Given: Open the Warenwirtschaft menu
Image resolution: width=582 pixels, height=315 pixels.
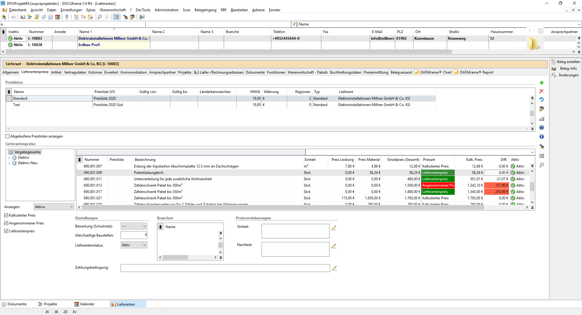Looking at the screenshot, I should pyautogui.click(x=113, y=10).
